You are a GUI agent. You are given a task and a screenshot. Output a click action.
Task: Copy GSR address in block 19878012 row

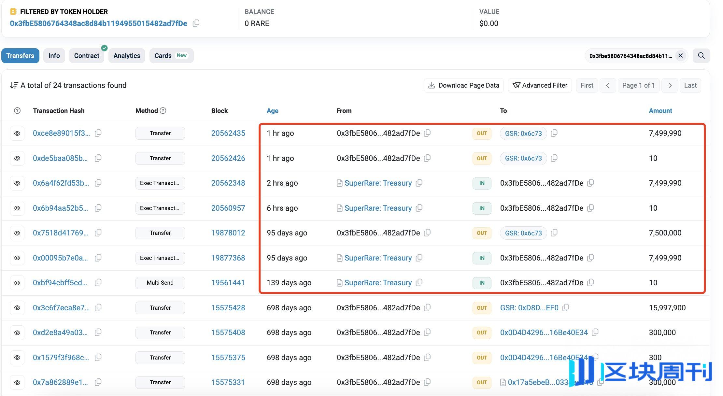(x=554, y=233)
